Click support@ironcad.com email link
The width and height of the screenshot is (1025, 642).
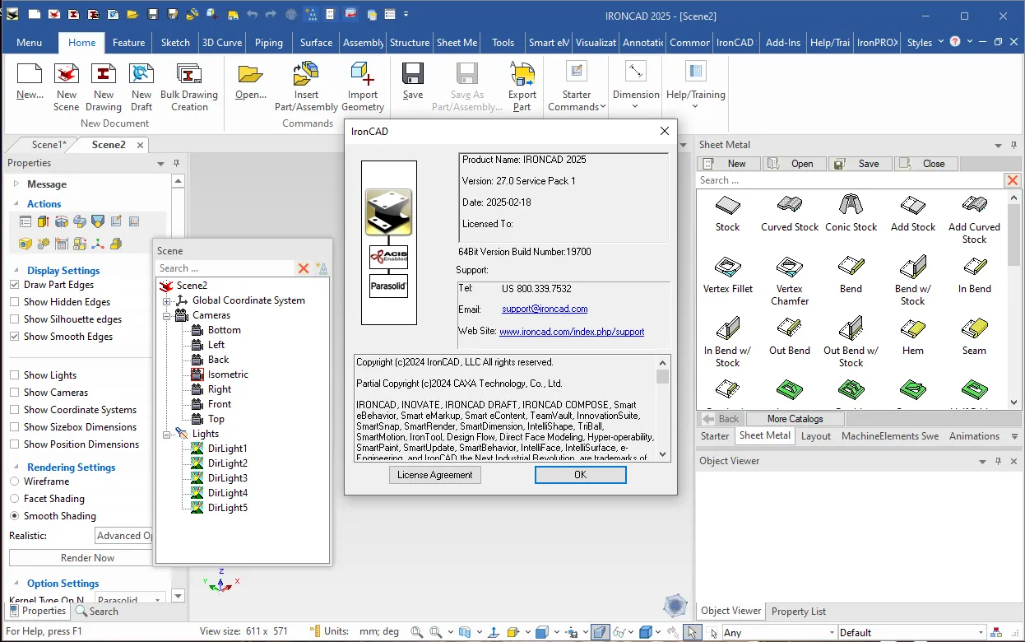[545, 309]
